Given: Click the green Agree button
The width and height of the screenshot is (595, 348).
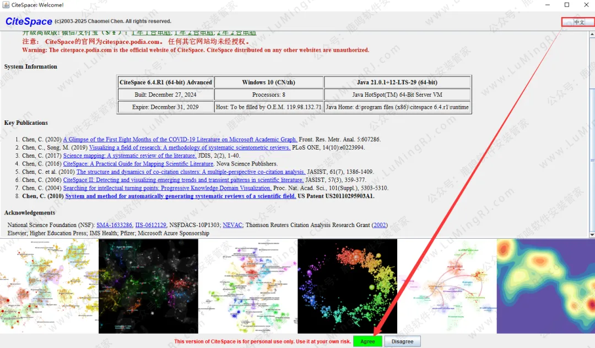Looking at the screenshot, I should (x=367, y=341).
